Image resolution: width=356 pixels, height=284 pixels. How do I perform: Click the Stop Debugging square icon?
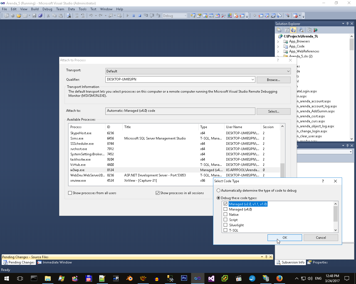[140, 16]
